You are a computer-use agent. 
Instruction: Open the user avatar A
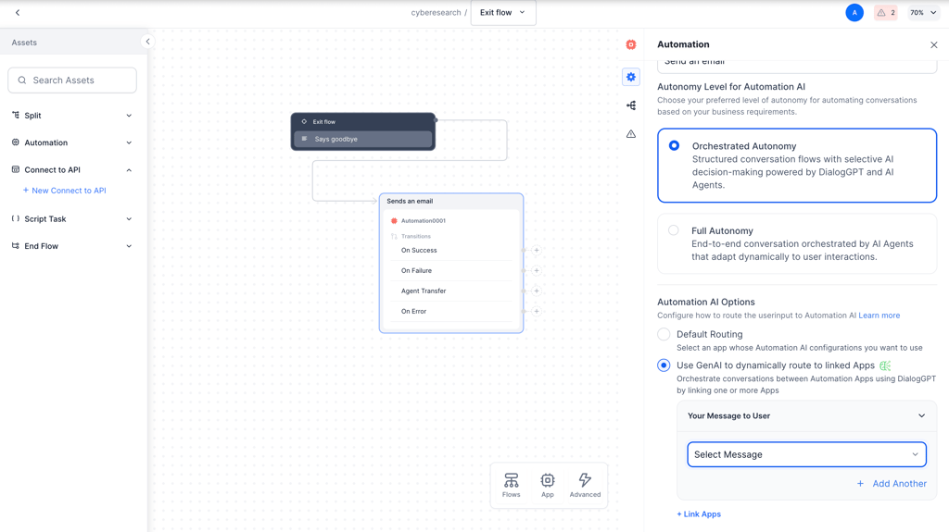pos(854,13)
